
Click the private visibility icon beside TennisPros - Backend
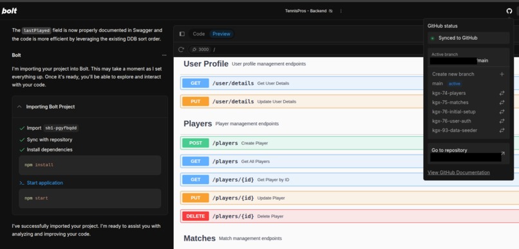pyautogui.click(x=331, y=11)
